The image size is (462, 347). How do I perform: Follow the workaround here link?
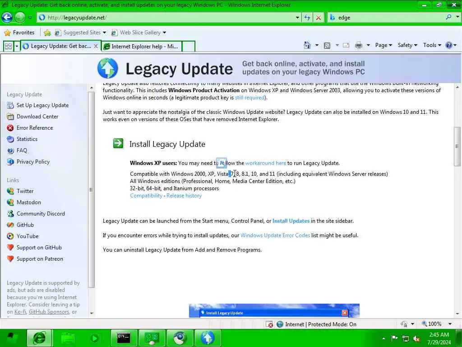265,163
